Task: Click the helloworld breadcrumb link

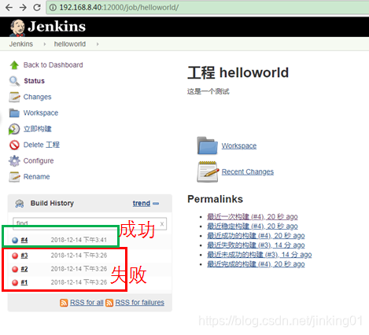Action: (70, 44)
